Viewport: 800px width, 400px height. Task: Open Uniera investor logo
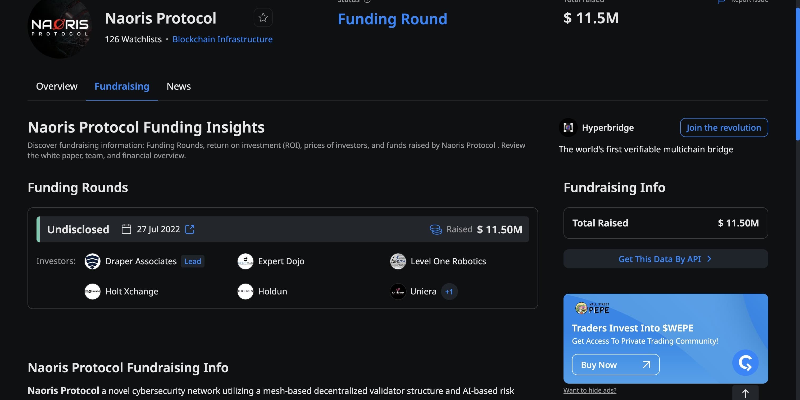(x=398, y=291)
